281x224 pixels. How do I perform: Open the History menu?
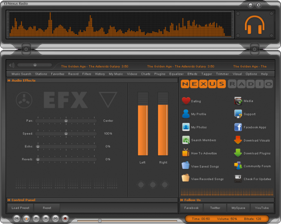[x=100, y=74]
